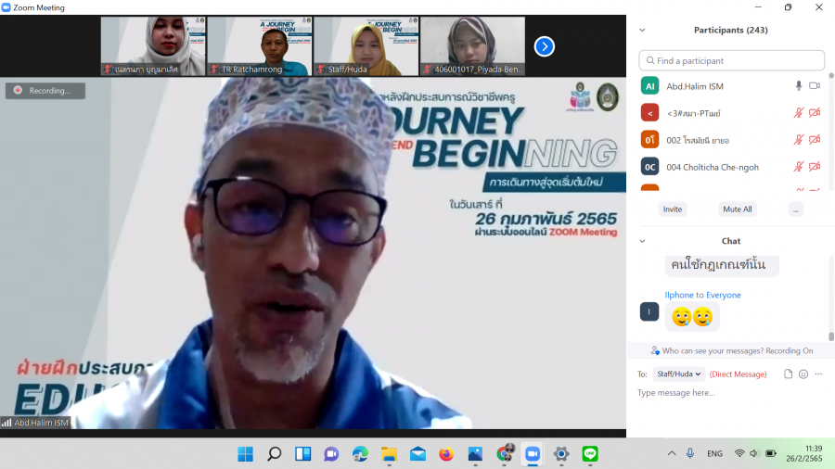The width and height of the screenshot is (835, 469).
Task: Open the participants more options menu
Action: click(795, 209)
